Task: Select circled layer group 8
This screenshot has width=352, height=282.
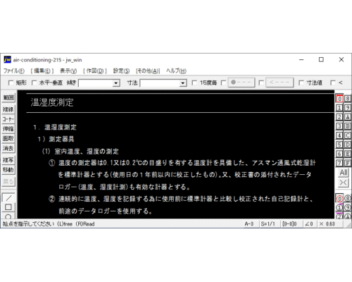Action: tap(348, 199)
